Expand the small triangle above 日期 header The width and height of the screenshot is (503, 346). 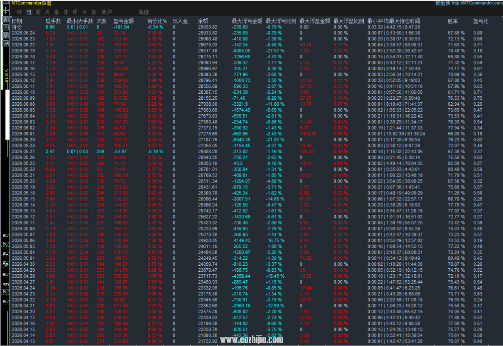pyautogui.click(x=11, y=17)
